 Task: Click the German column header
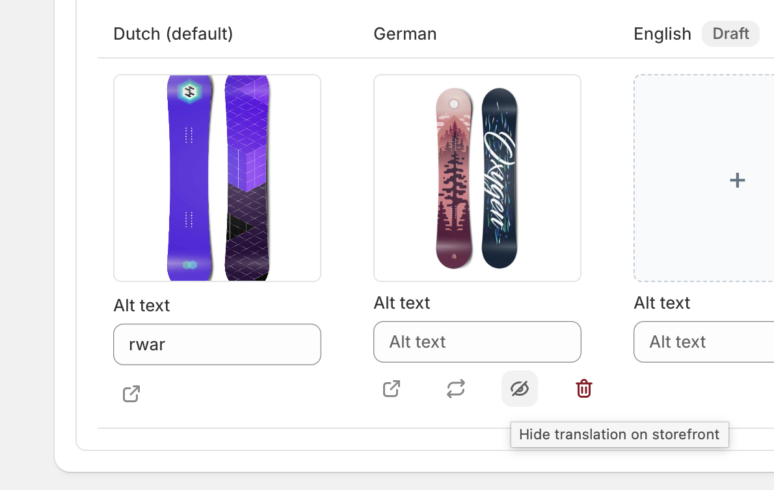point(405,34)
